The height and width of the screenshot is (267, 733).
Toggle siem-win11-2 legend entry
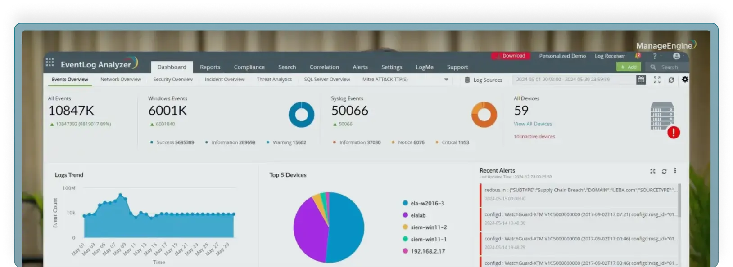(x=425, y=227)
